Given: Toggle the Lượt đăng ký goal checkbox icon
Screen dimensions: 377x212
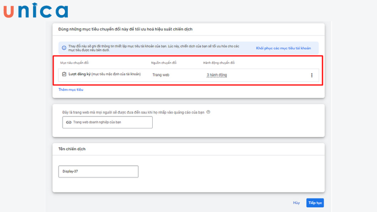Looking at the screenshot, I should pyautogui.click(x=64, y=74).
